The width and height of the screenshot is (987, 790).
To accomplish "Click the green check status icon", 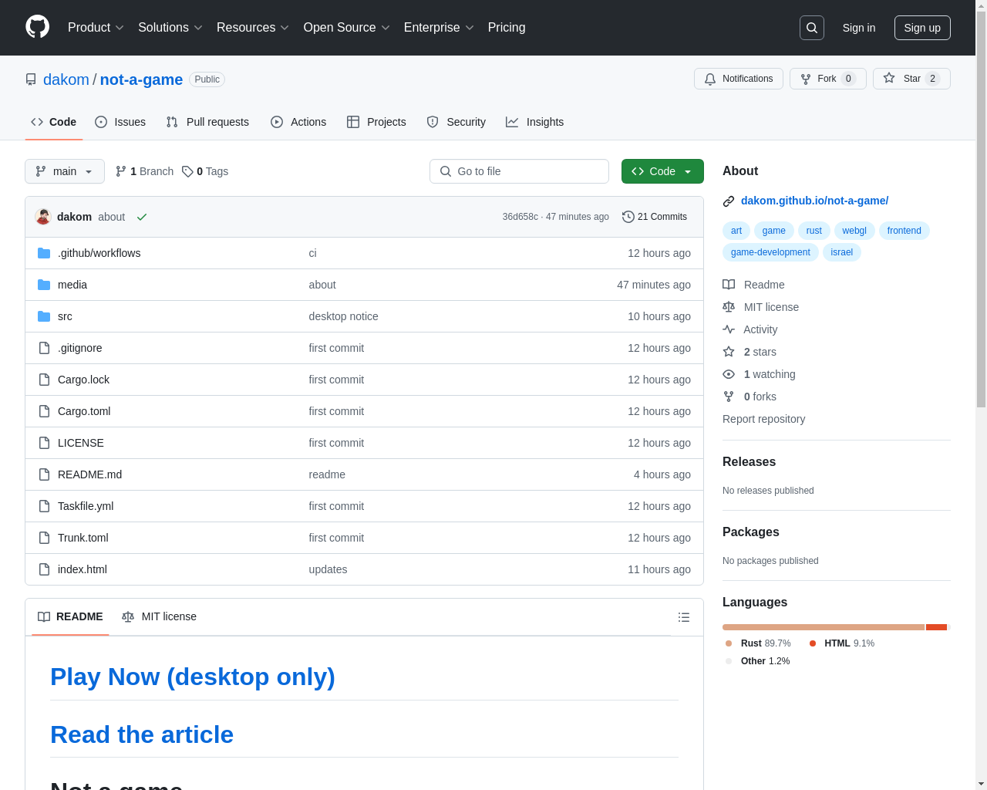I will pyautogui.click(x=142, y=217).
